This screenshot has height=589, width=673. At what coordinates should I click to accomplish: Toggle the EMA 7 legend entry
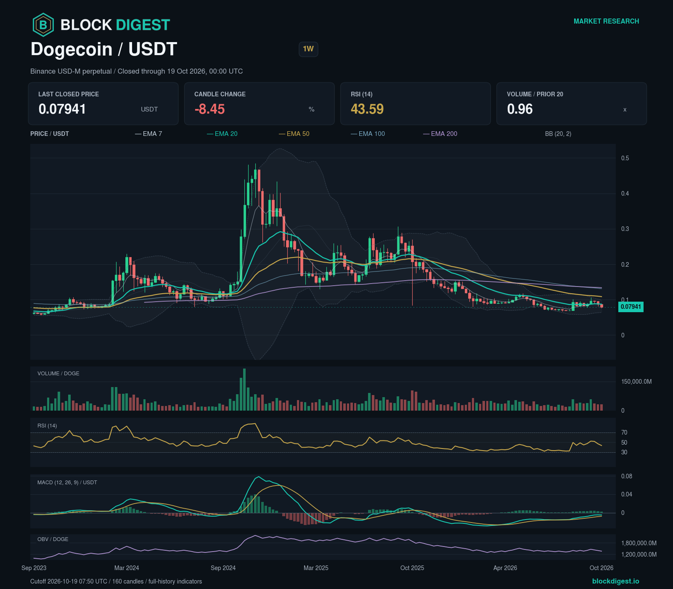coord(148,134)
